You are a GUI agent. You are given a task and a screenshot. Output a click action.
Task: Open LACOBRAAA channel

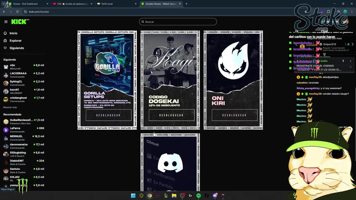[24, 75]
